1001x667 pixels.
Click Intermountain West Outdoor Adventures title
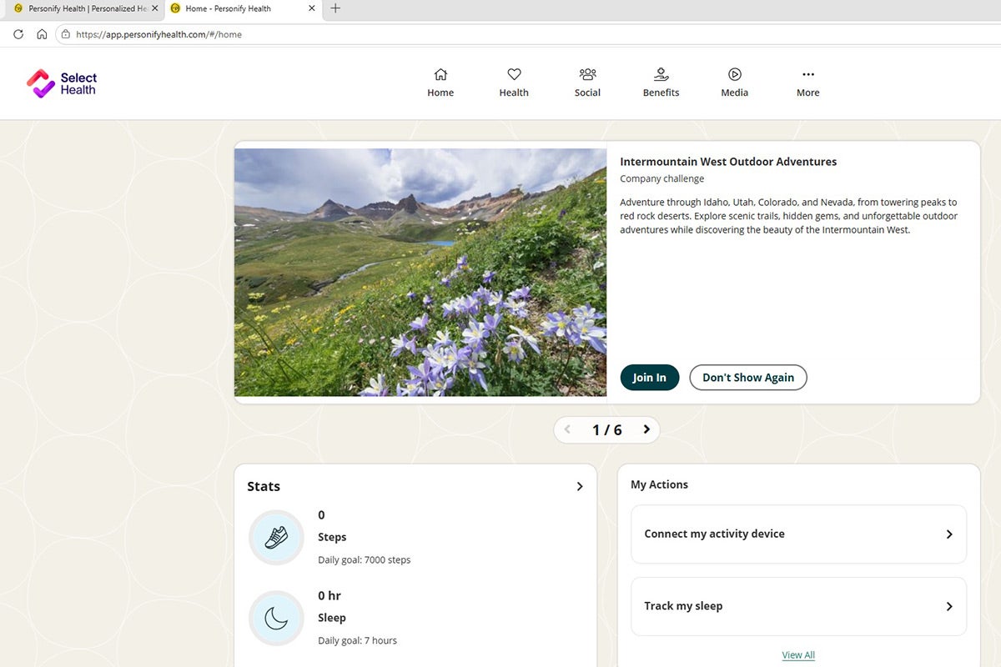coord(728,162)
